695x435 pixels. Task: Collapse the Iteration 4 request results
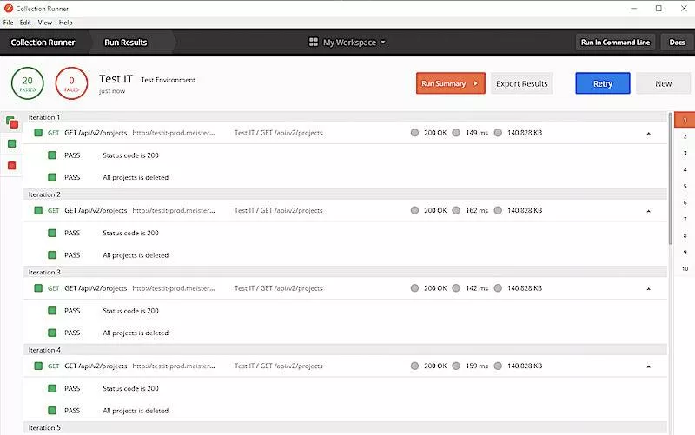tap(648, 366)
